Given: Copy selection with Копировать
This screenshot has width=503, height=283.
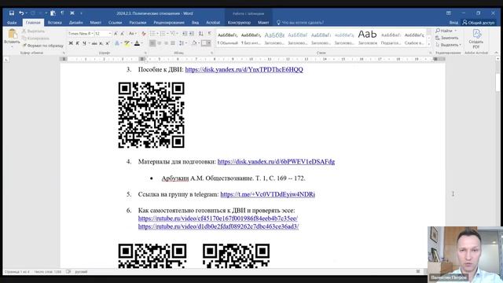Looking at the screenshot, I should coord(35,39).
